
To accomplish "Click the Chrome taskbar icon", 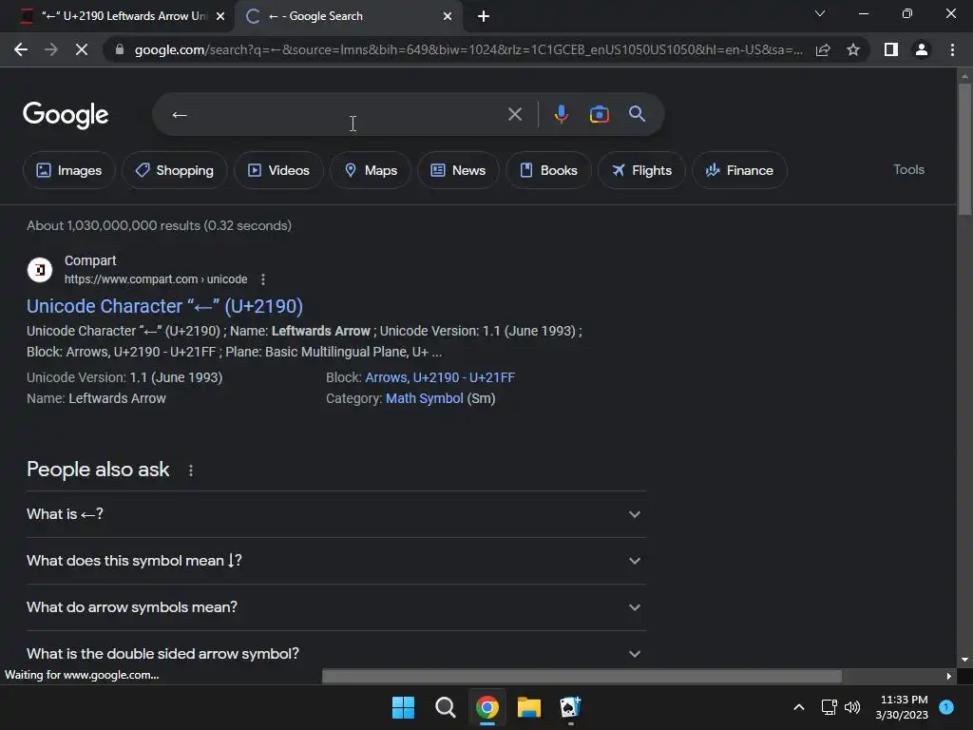I will [487, 707].
